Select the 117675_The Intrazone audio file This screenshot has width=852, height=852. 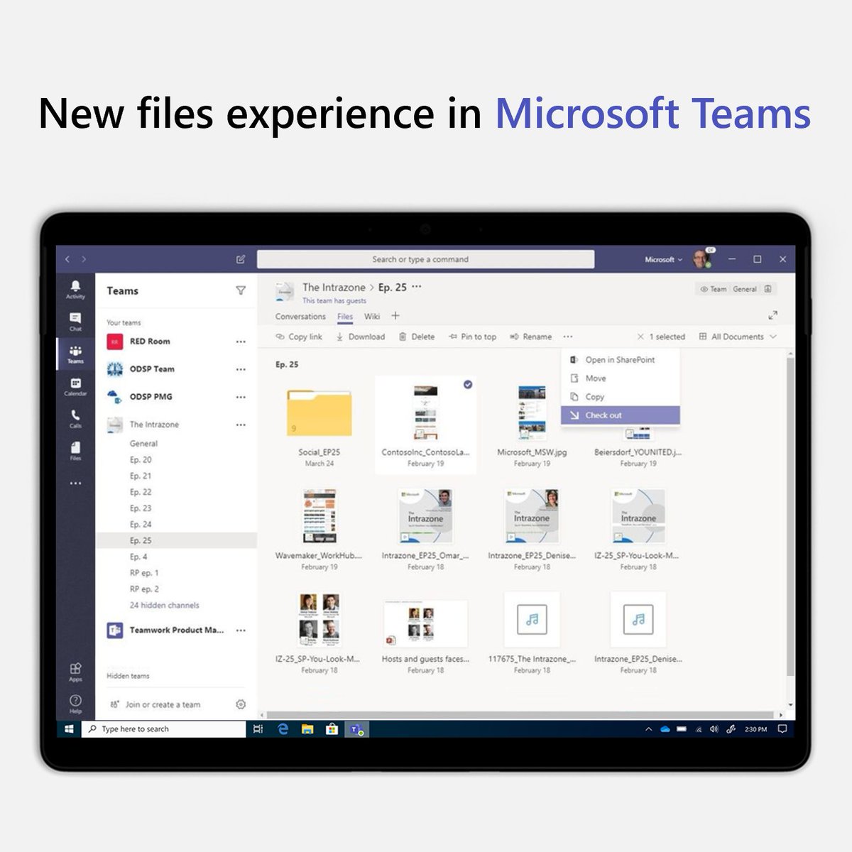tap(532, 620)
